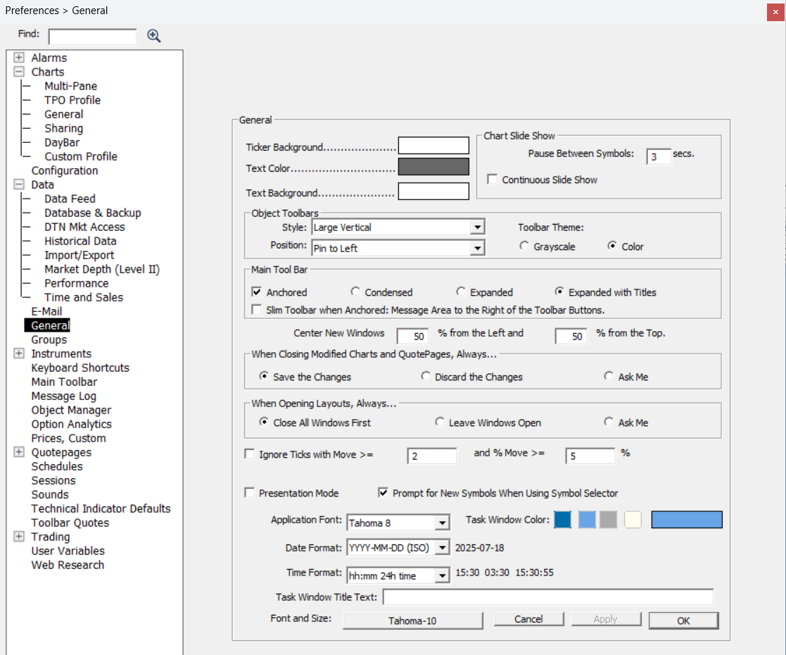This screenshot has height=655, width=786.
Task: Open the Application Font dropdown arrow
Action: pos(442,523)
